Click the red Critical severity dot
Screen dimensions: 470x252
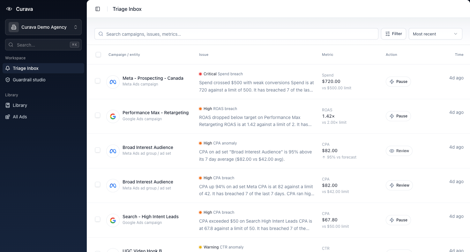(x=200, y=74)
